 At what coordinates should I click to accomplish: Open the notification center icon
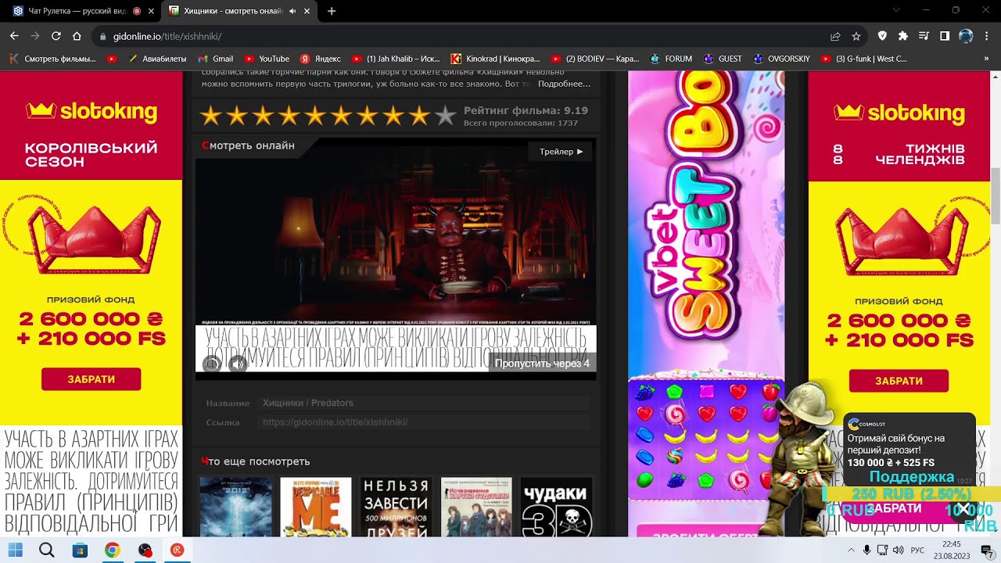(x=987, y=550)
